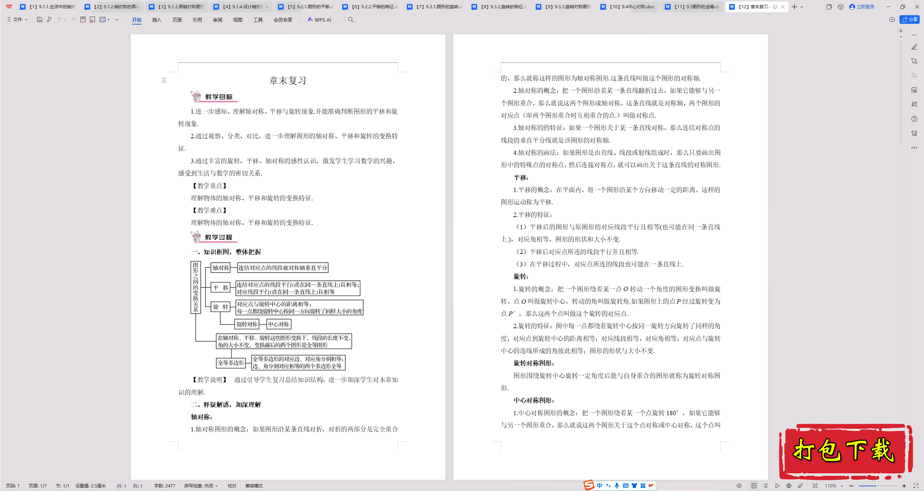The image size is (924, 491).
Task: Click the WPS AI button
Action: [x=319, y=20]
